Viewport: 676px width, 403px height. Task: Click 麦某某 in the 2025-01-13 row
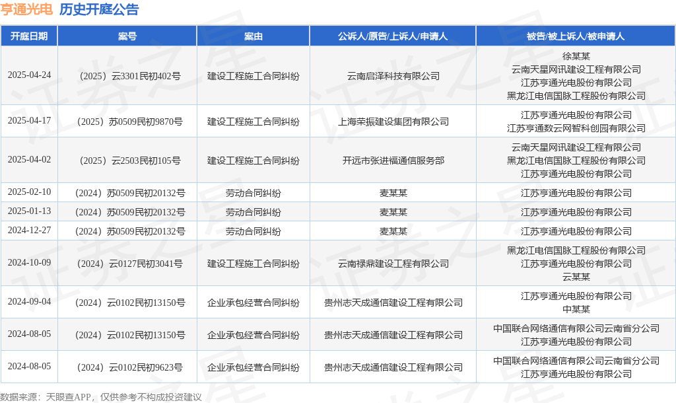pyautogui.click(x=393, y=212)
